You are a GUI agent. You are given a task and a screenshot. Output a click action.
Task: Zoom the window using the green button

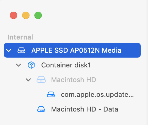[x=38, y=15]
